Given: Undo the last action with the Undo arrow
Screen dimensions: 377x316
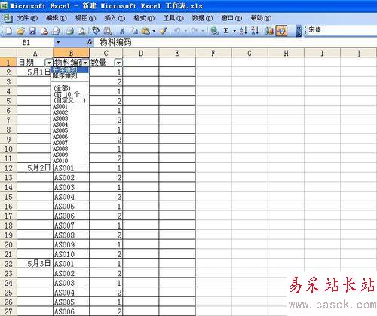Looking at the screenshot, I should pos(177,31).
